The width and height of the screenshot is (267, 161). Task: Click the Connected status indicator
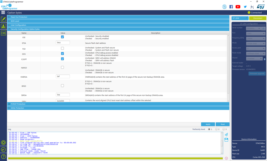coord(254,13)
